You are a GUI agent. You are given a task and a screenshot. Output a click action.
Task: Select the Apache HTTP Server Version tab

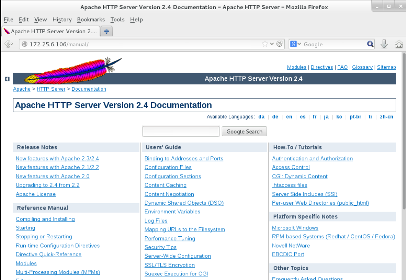click(51, 31)
